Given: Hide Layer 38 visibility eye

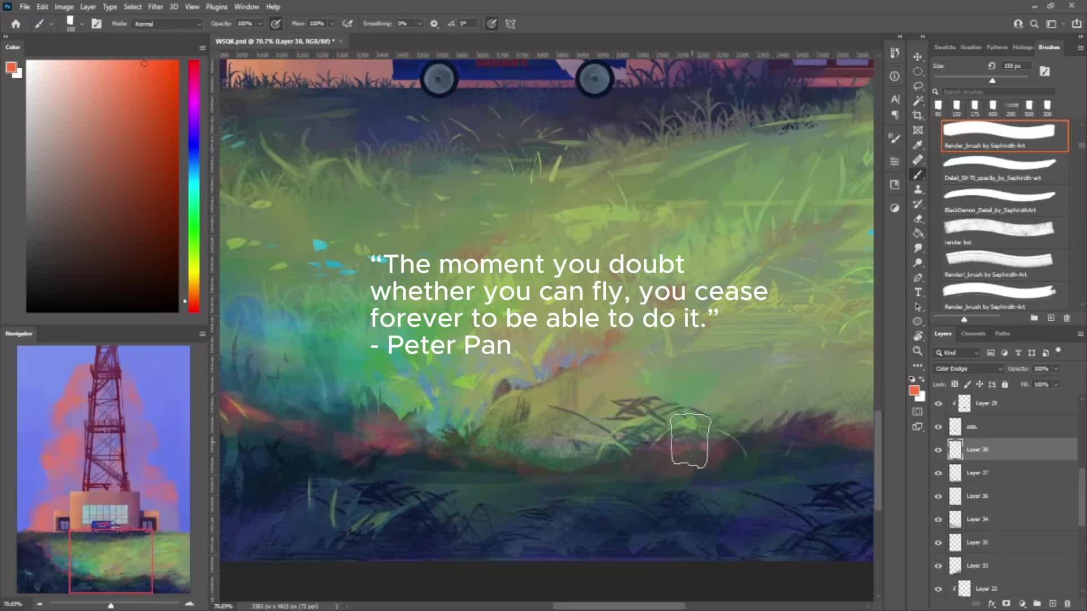Looking at the screenshot, I should pos(938,450).
